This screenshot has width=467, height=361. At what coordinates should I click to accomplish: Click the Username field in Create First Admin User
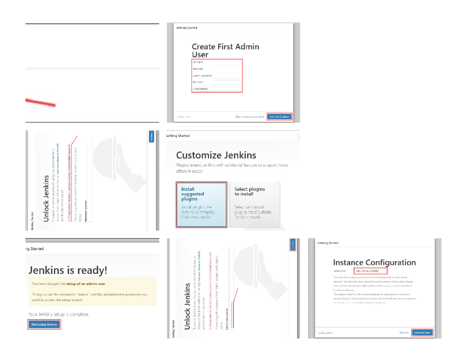click(x=227, y=62)
